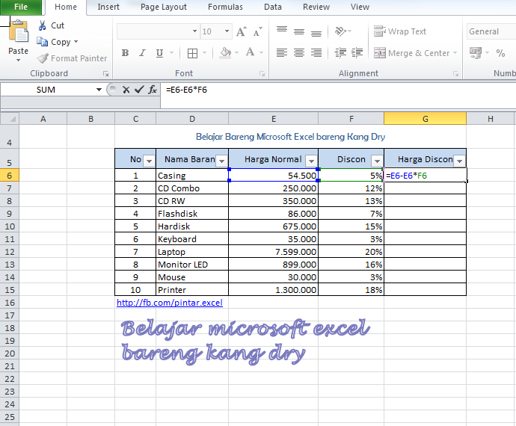Click the Cut scissors icon

click(x=42, y=25)
